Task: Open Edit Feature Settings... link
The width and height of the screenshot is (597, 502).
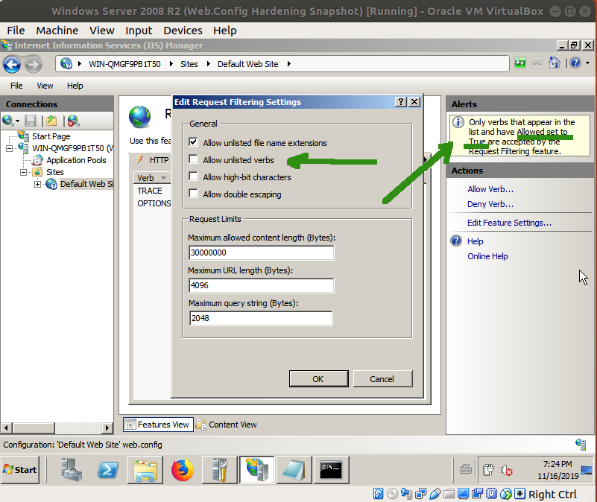Action: (510, 223)
